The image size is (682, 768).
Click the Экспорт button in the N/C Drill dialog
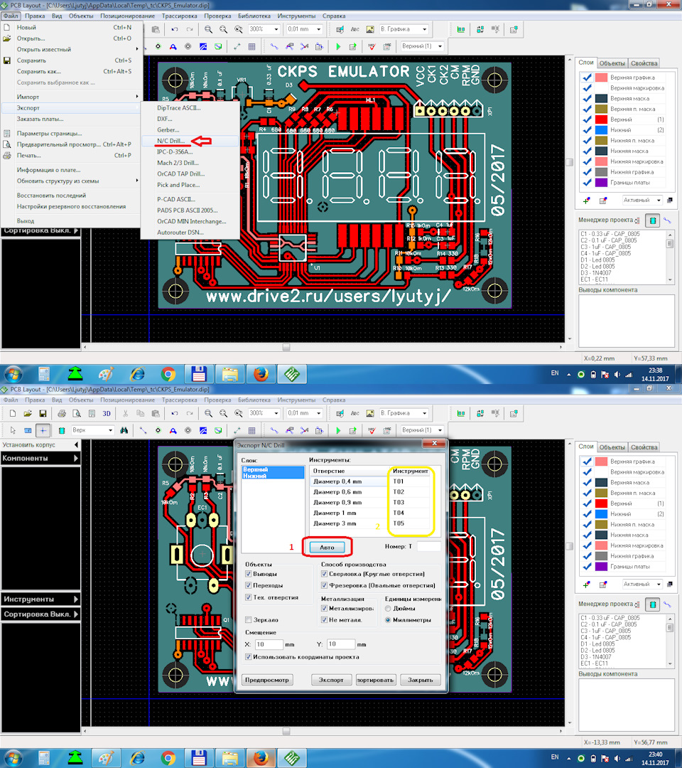click(x=331, y=680)
